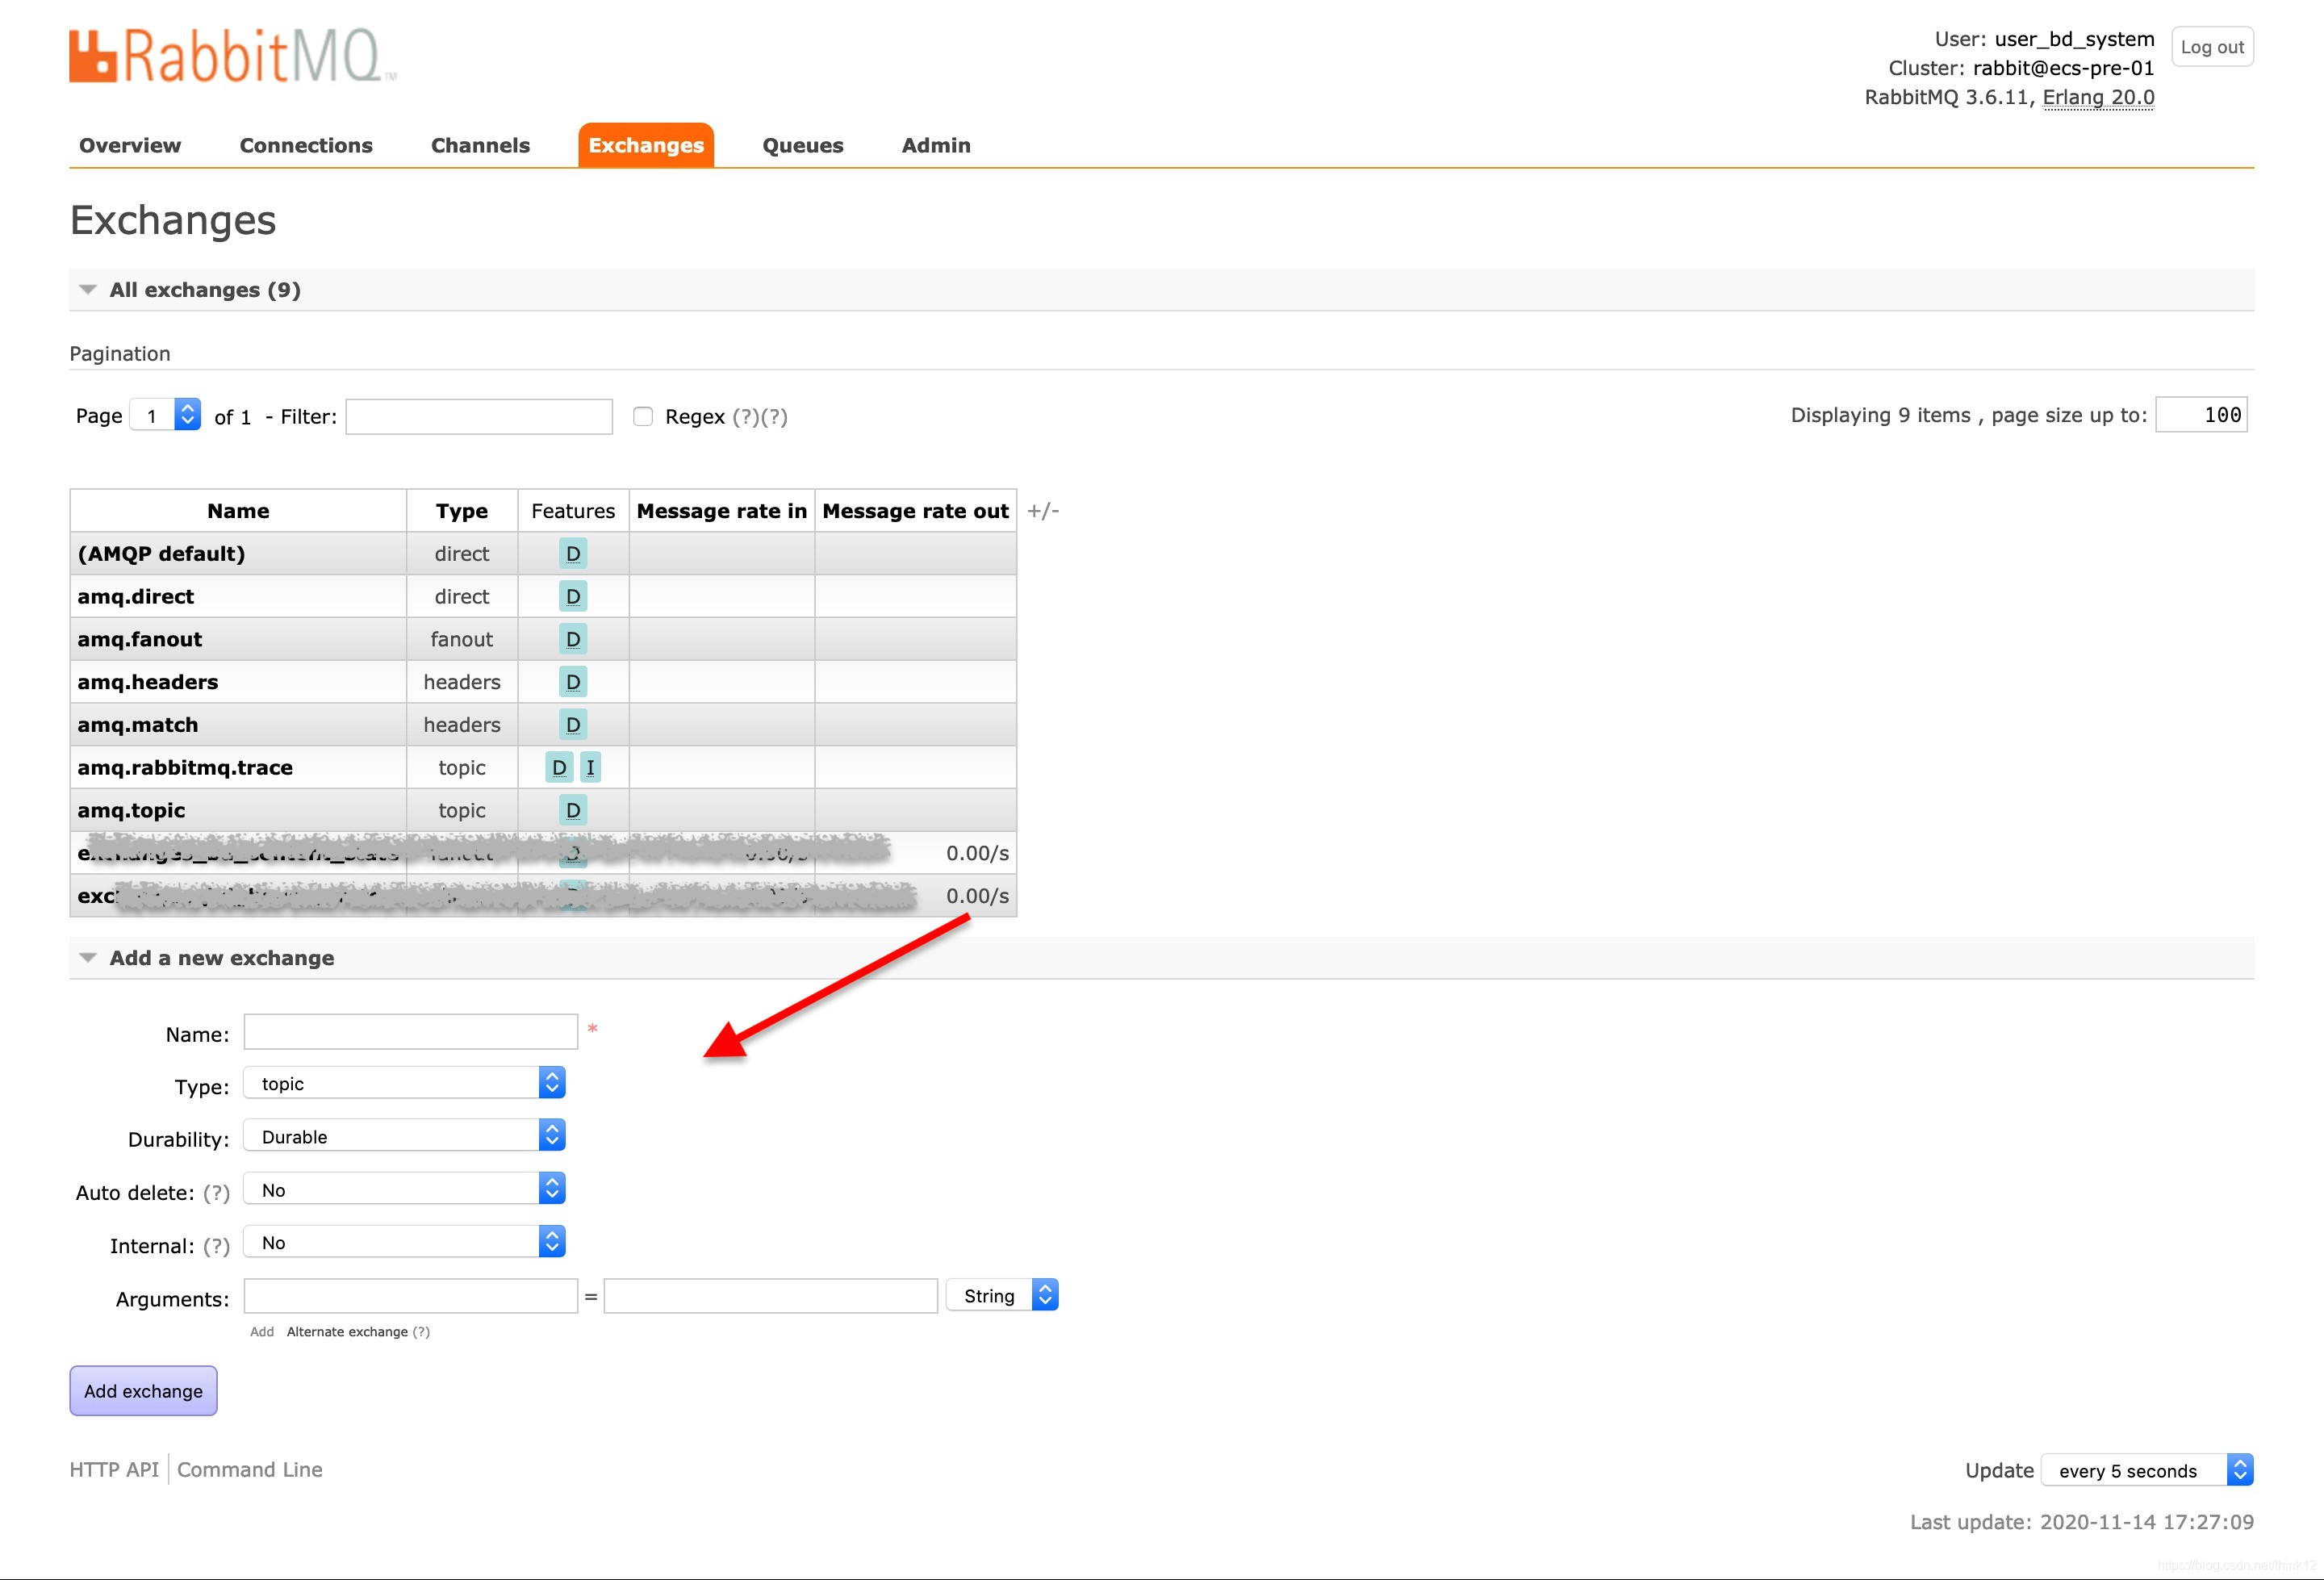The height and width of the screenshot is (1580, 2324).
Task: Click the exchange Name input field
Action: point(410,1033)
